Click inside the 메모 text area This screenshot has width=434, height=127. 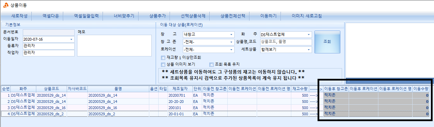[114, 45]
